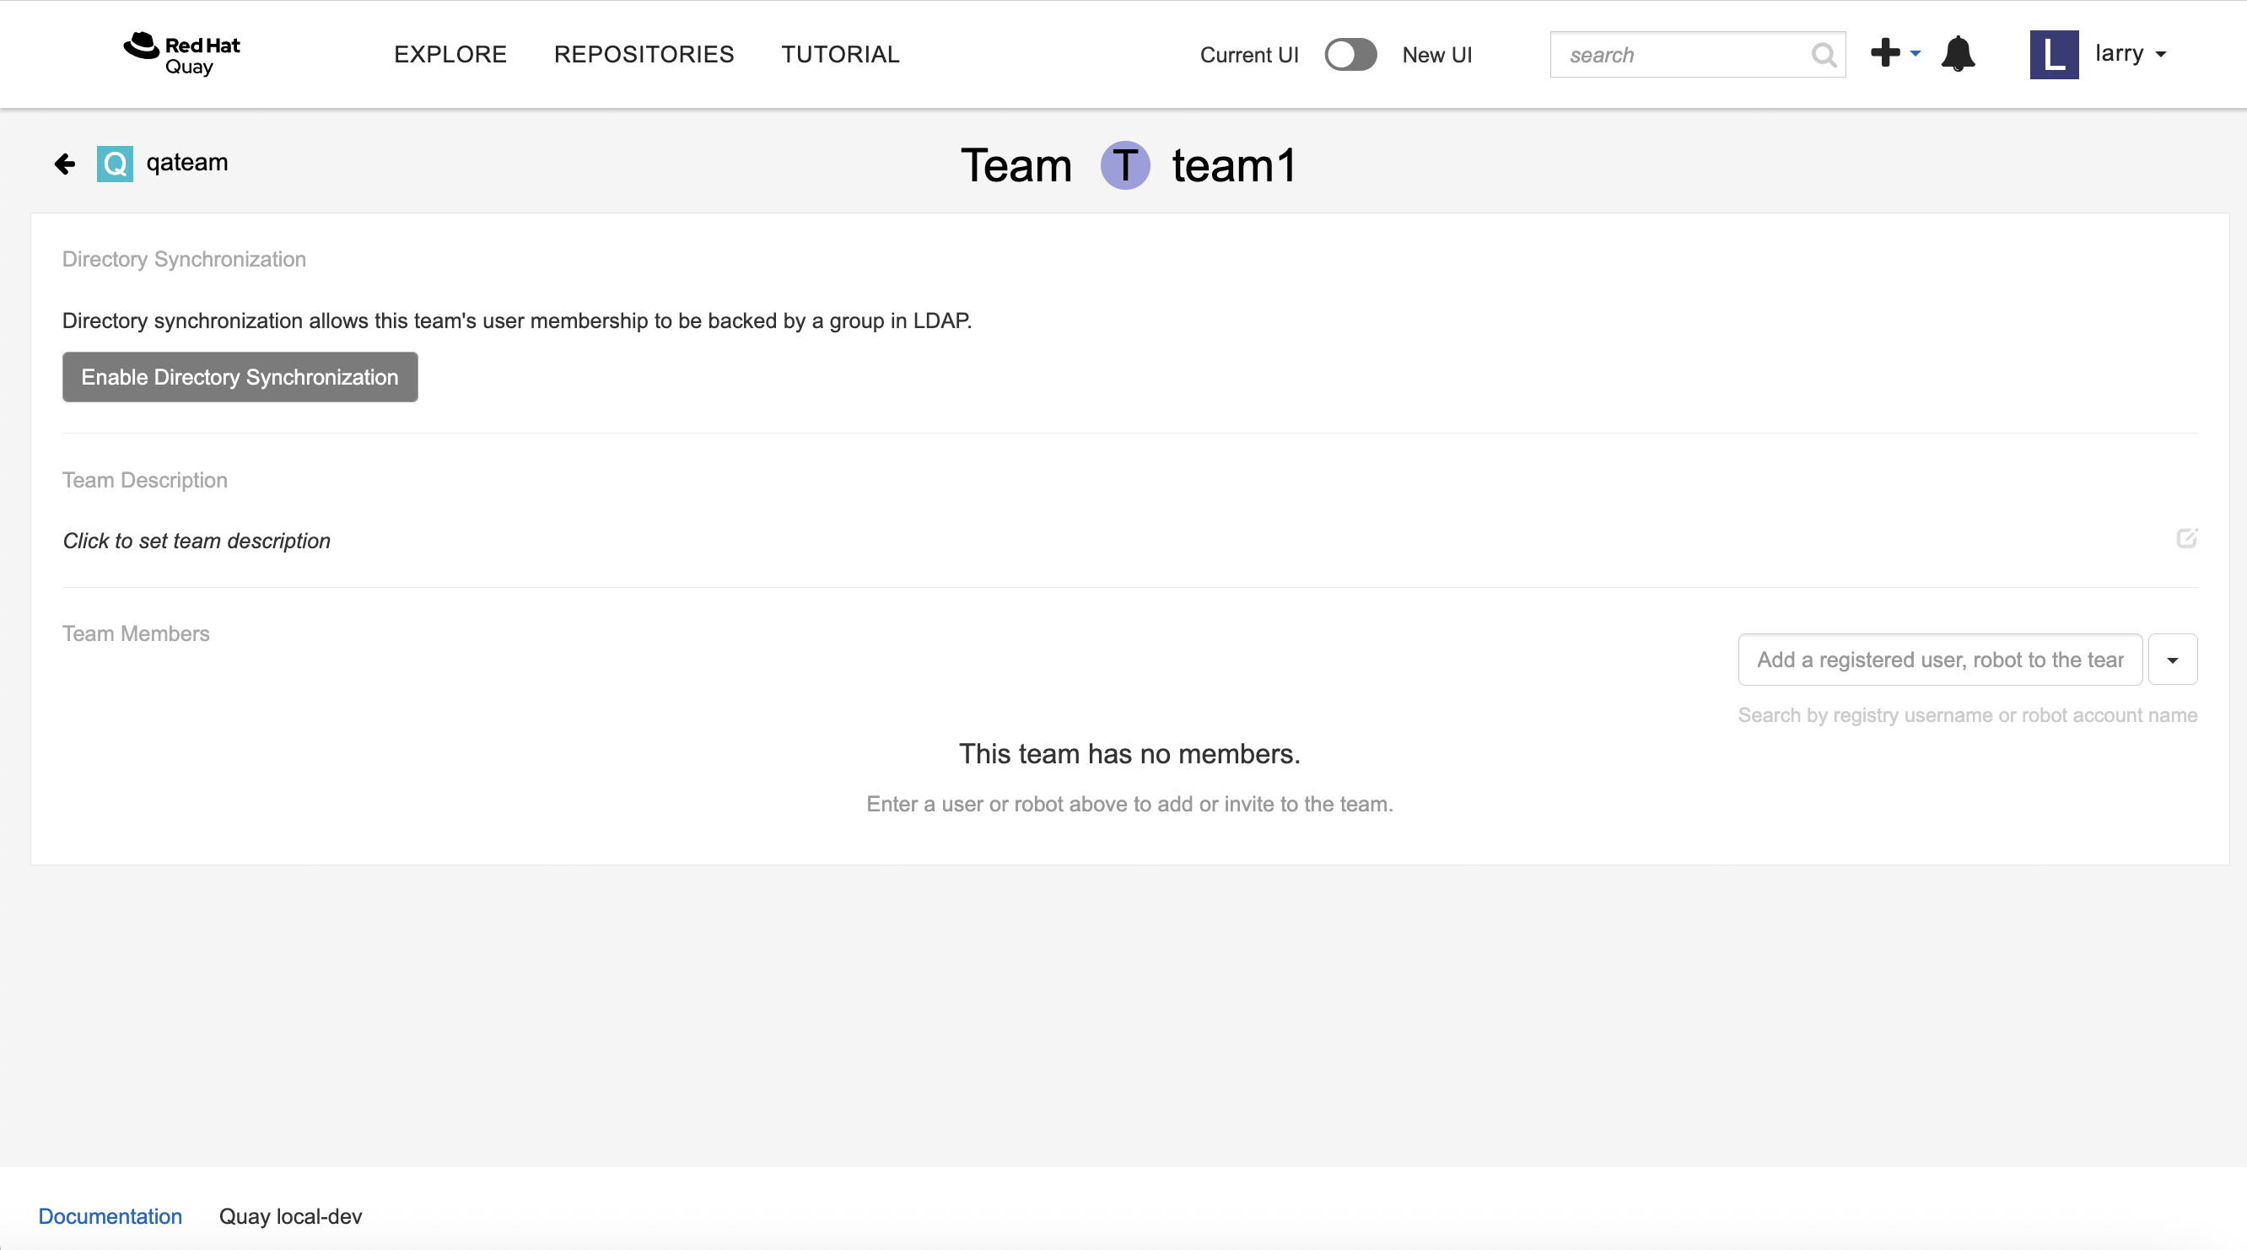This screenshot has width=2247, height=1250.
Task: Click the edit team description pencil icon
Action: click(x=2186, y=538)
